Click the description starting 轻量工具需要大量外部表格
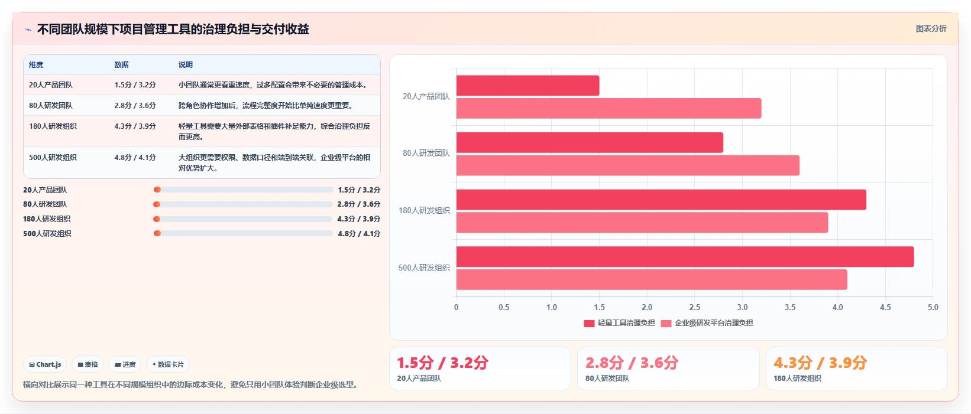 tap(275, 132)
